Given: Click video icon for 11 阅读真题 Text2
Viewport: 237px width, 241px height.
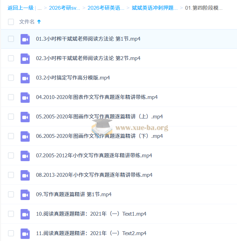Looking at the screenshot, I should [25, 233].
